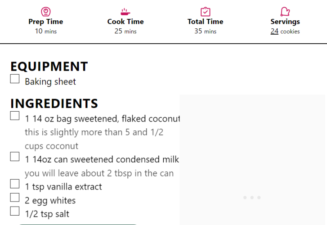The image size is (327, 225).
Task: Click the loading ad placeholder dots
Action: pyautogui.click(x=252, y=198)
